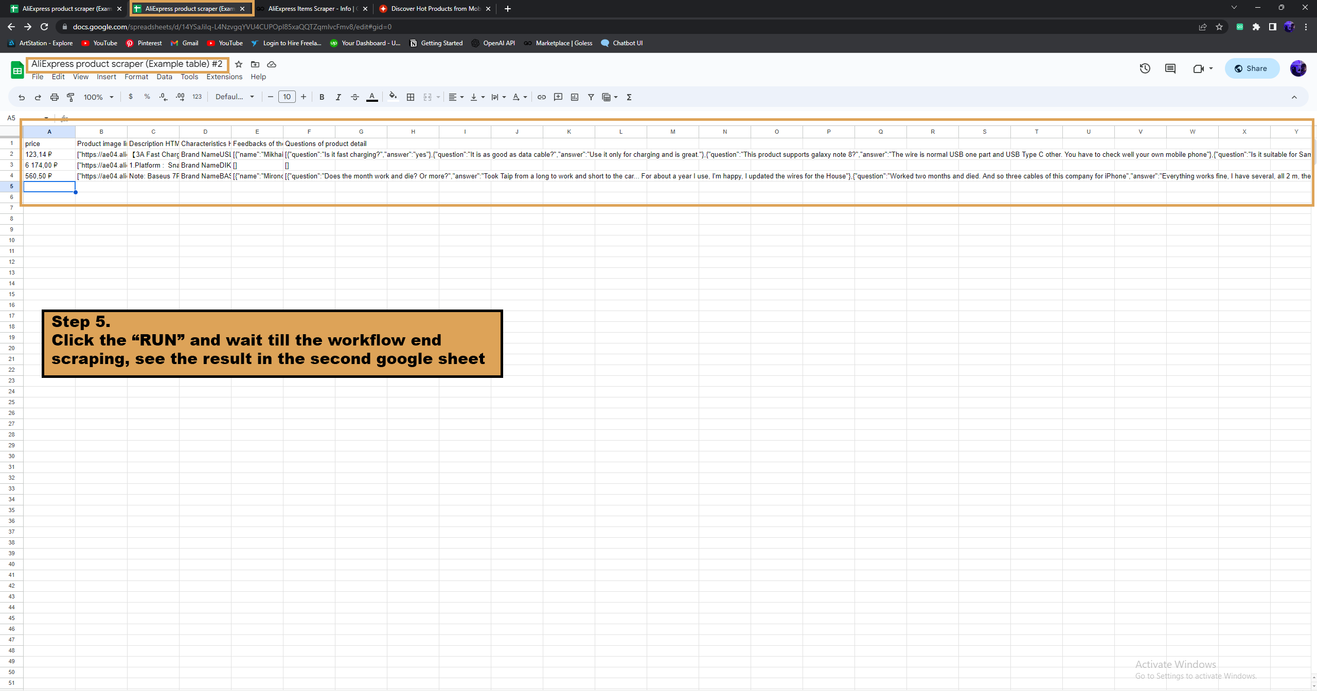Open the Name box dropdown arrow
The height and width of the screenshot is (691, 1317).
pos(46,118)
